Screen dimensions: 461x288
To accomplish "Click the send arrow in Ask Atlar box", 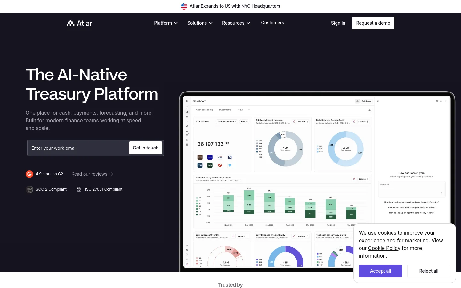I will coord(441,193).
